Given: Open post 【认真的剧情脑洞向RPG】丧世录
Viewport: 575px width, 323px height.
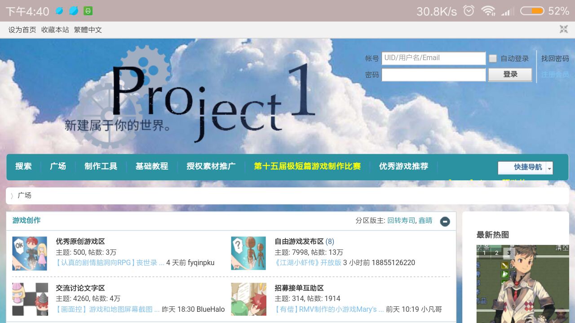Looking at the screenshot, I should (110, 263).
